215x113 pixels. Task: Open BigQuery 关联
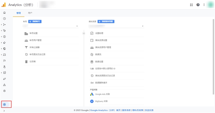pos(117,101)
